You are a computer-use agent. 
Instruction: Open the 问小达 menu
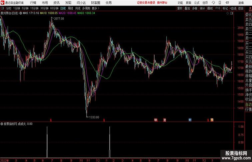click(x=81, y=3)
